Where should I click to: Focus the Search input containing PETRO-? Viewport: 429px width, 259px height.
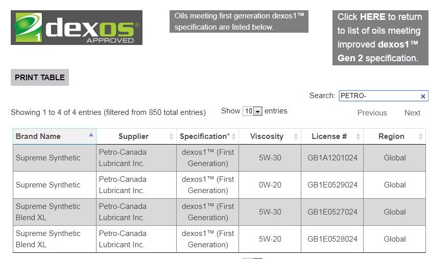[x=380, y=96]
